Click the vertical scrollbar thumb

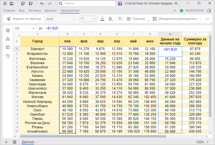210,76
